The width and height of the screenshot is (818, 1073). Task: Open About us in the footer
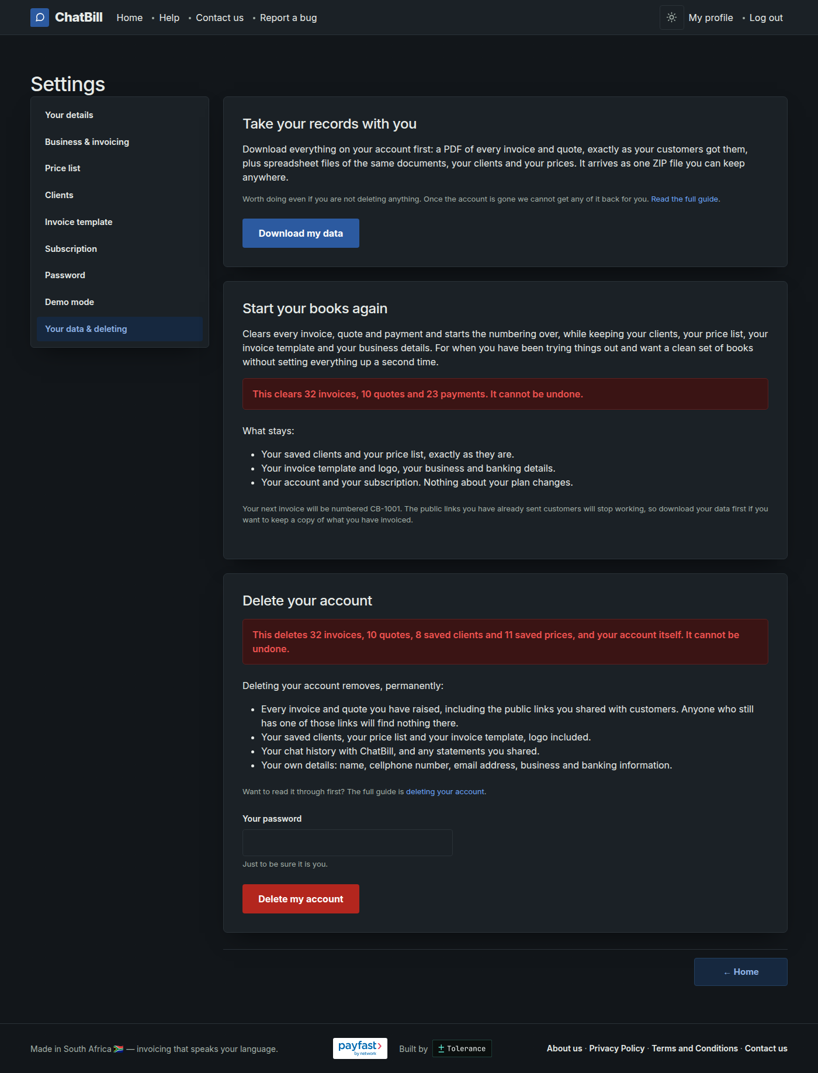[x=564, y=1048]
